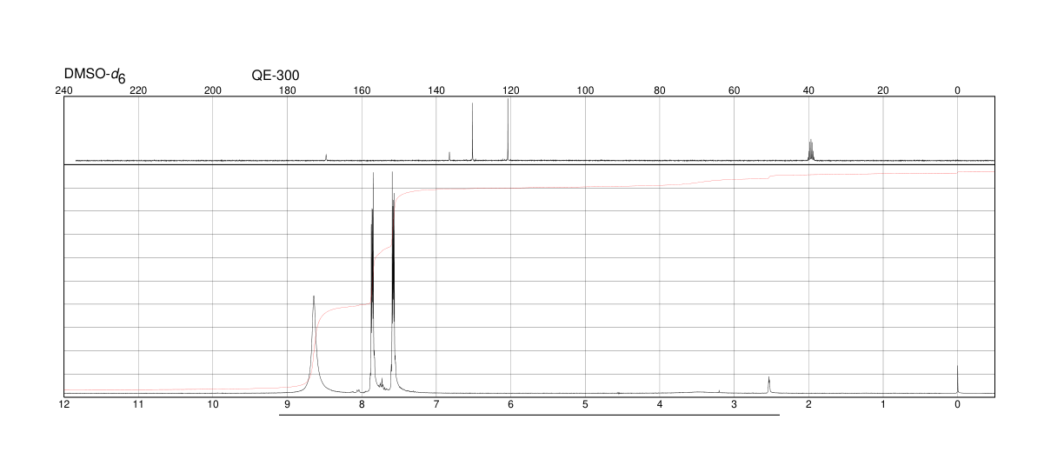Select the carbon peak near 130 ppm
Screen dimensions: 1064x459
[x=472, y=131]
